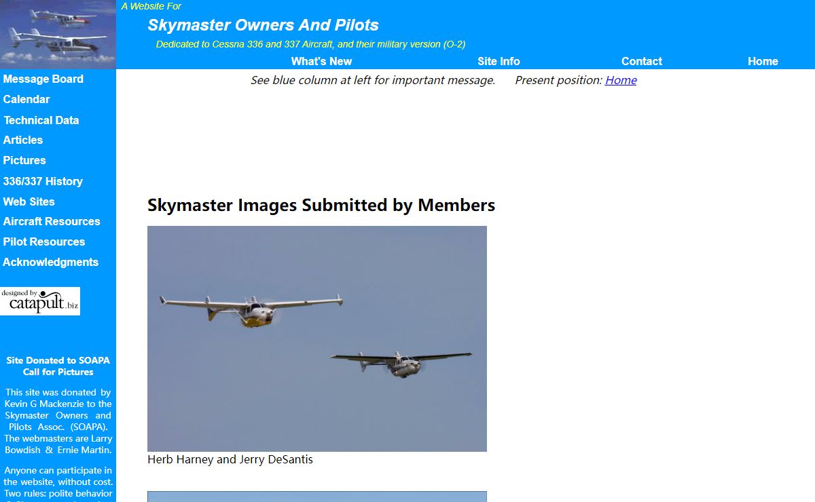The image size is (815, 502).
Task: Select Home in the top navigation bar
Action: (x=763, y=61)
